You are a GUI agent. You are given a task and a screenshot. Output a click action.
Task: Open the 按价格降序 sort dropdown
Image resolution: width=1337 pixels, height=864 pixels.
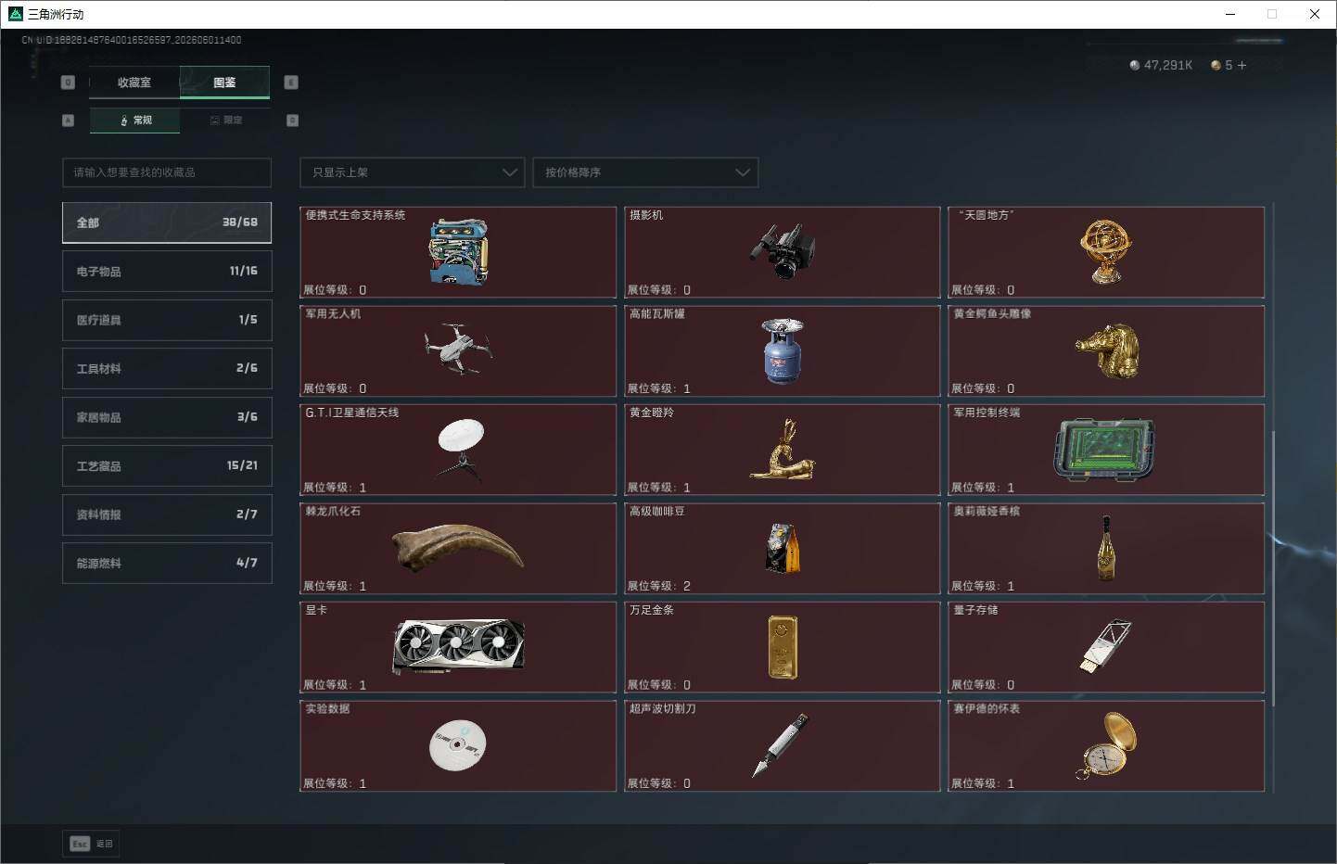(645, 172)
